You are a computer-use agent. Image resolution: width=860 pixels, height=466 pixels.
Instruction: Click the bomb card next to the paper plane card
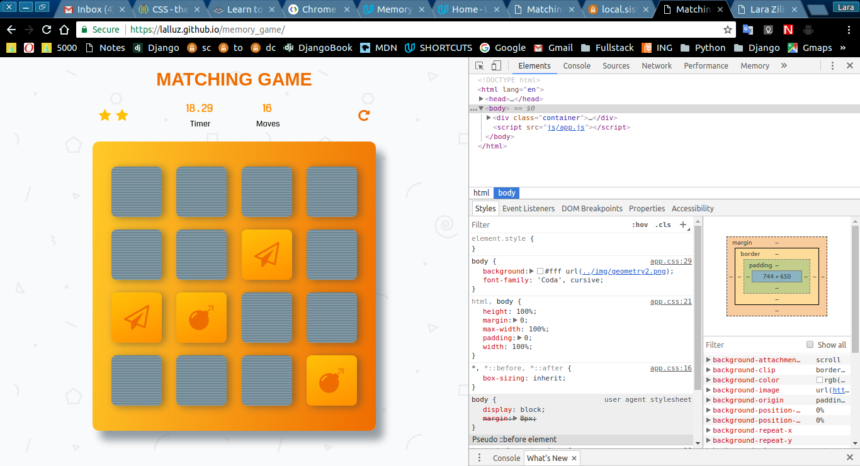point(201,318)
